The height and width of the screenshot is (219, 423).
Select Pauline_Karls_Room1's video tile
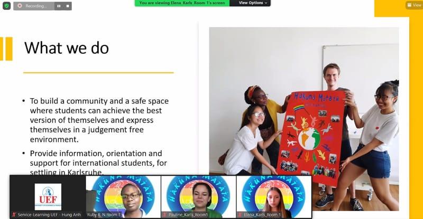click(199, 197)
